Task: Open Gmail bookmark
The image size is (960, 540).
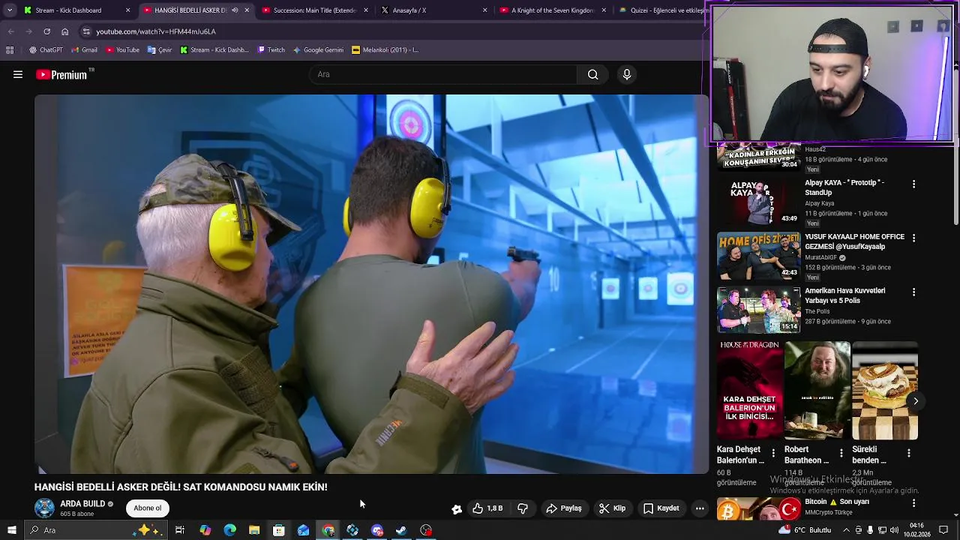Action: (x=85, y=50)
